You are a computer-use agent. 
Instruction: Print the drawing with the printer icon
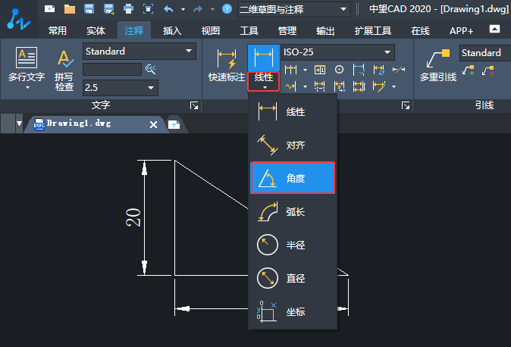point(128,9)
